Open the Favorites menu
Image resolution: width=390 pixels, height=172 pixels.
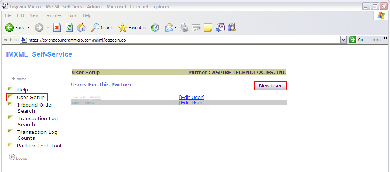53,15
